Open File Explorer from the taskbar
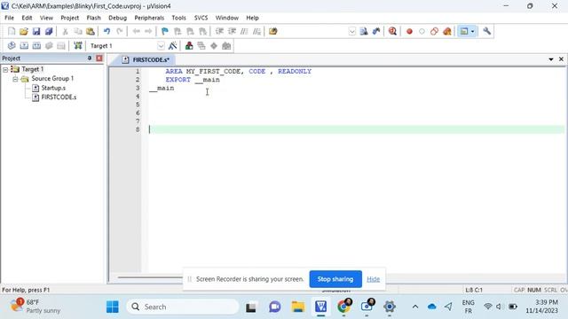568x319 pixels. click(298, 307)
